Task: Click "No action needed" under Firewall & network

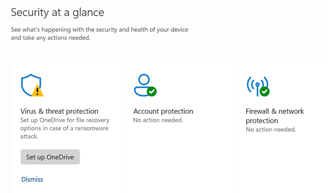Action: point(271,129)
